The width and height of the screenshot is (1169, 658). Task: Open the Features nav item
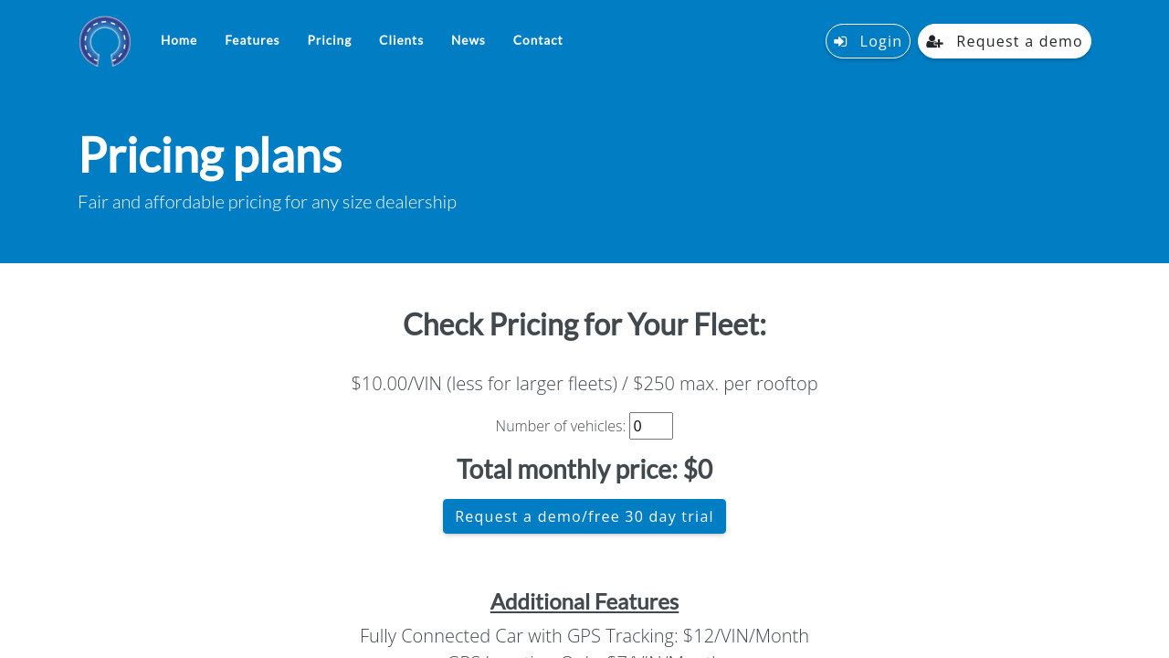[x=252, y=40]
